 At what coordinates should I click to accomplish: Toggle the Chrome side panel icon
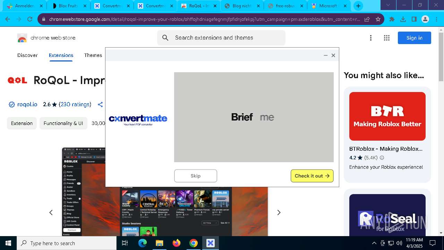pyautogui.click(x=414, y=19)
